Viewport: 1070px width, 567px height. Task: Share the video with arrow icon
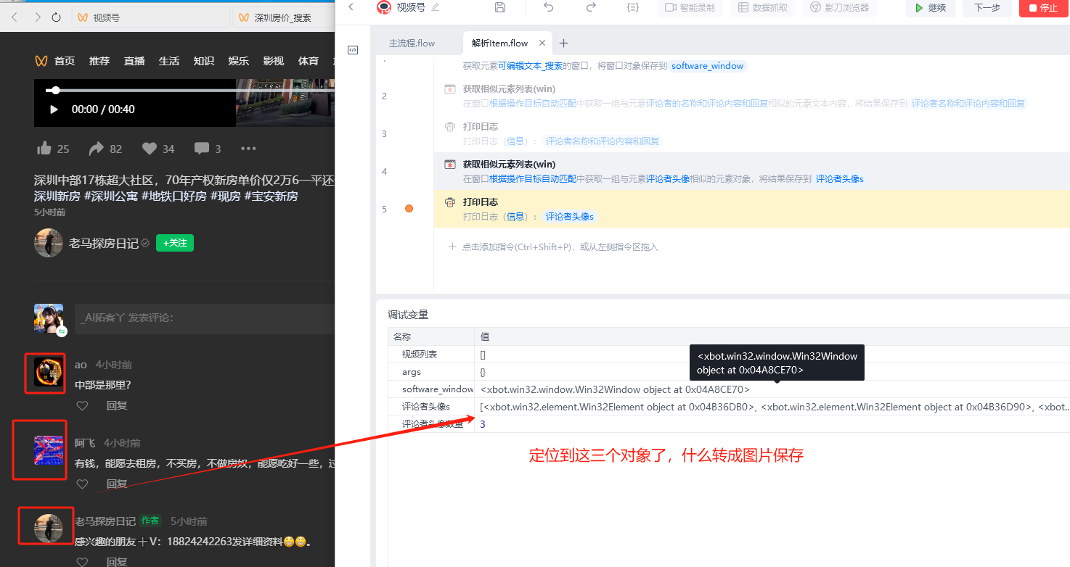96,149
